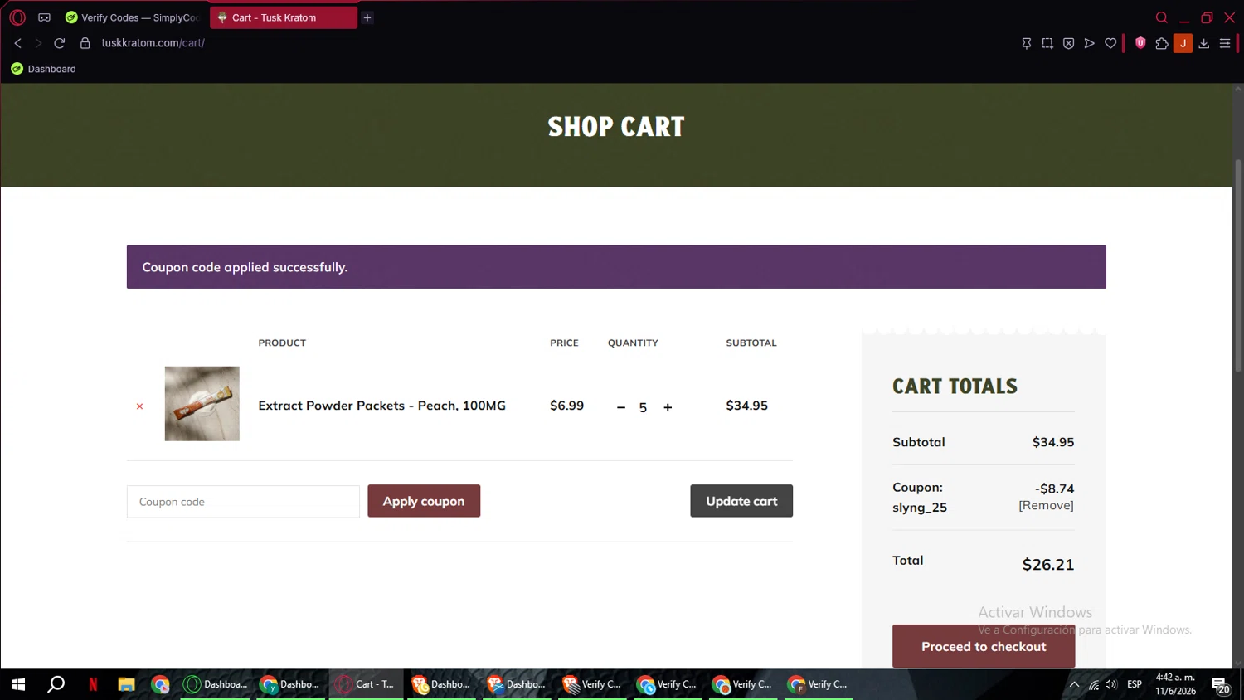Screen dimensions: 1244x700
Task: Open the J profile account icon
Action: pos(1183,43)
